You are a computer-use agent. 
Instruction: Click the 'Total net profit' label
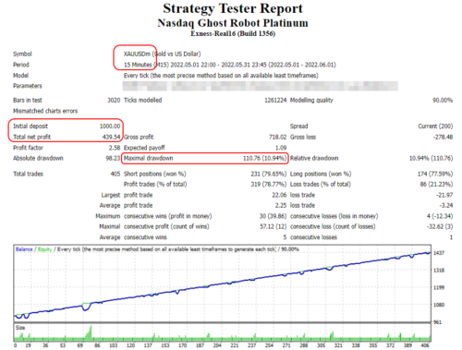31,137
